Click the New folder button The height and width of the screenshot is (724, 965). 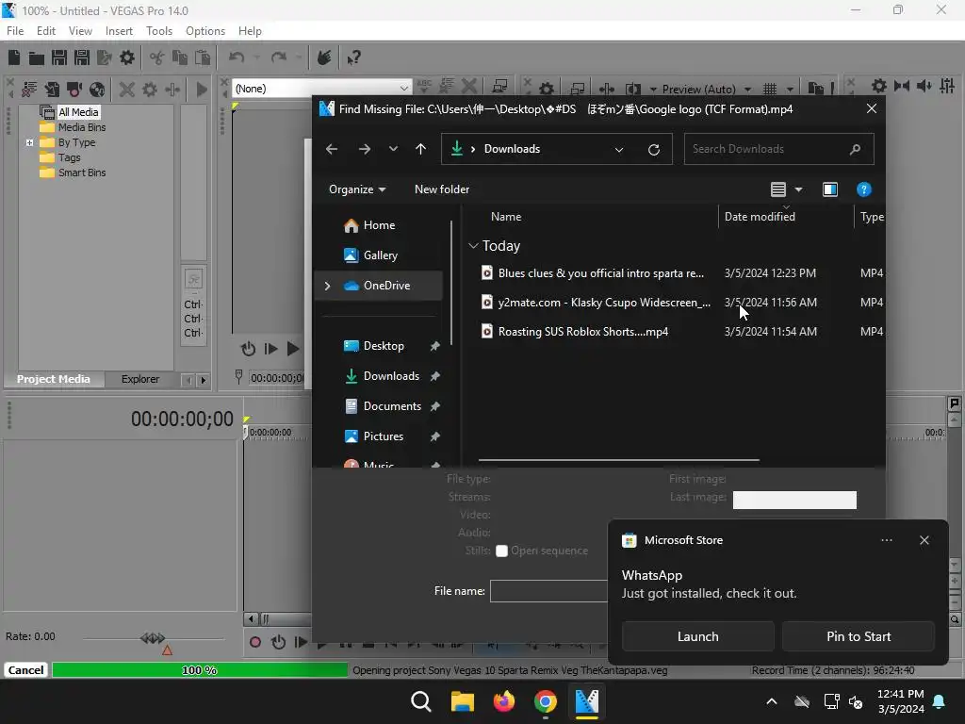pos(442,189)
